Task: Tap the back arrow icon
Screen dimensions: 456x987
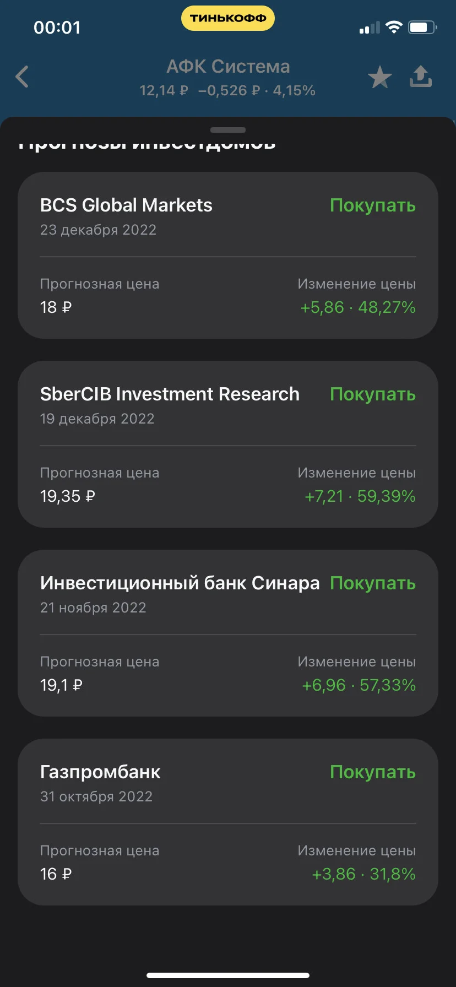Action: point(22,77)
